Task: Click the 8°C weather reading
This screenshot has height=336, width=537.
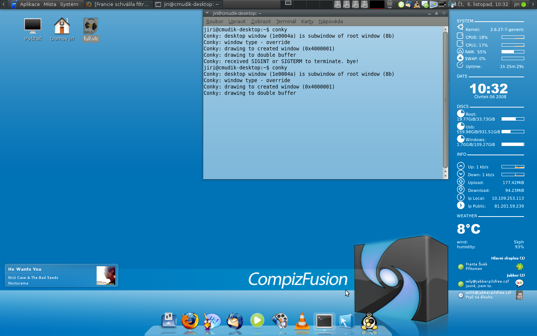Action: point(468,229)
